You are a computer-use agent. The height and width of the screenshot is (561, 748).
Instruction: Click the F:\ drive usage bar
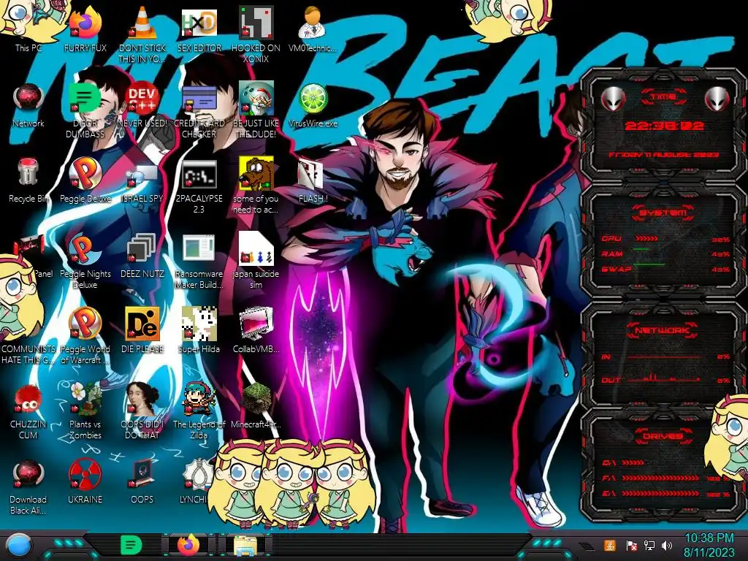coord(660,478)
